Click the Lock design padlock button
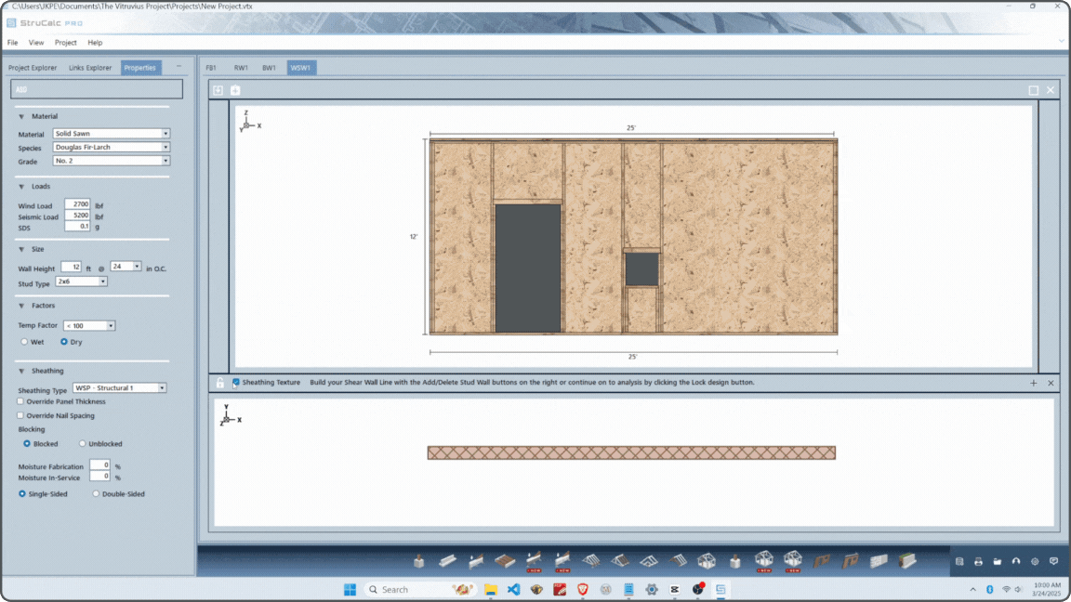Image resolution: width=1071 pixels, height=602 pixels. click(x=219, y=382)
